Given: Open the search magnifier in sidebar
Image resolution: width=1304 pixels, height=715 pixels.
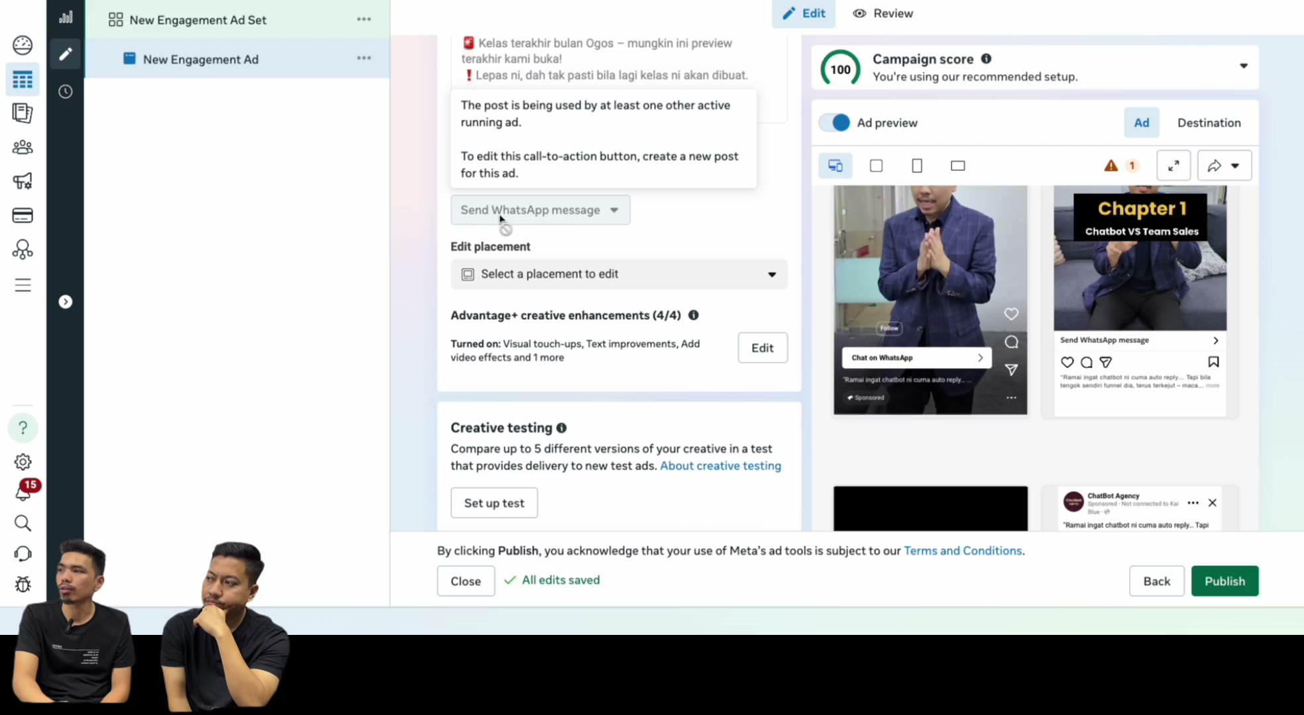Looking at the screenshot, I should tap(23, 523).
